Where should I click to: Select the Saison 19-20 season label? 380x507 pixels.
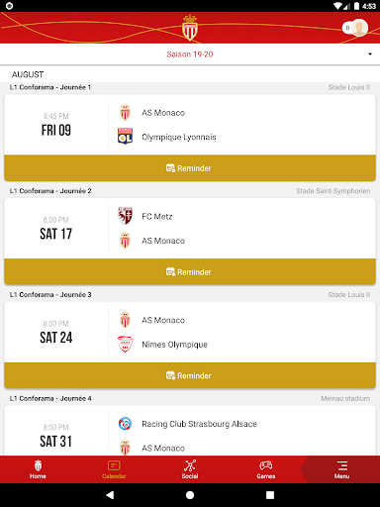190,54
